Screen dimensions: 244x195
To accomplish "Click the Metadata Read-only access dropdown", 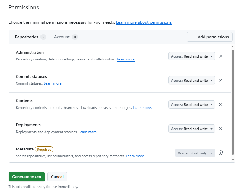I will pyautogui.click(x=195, y=153).
